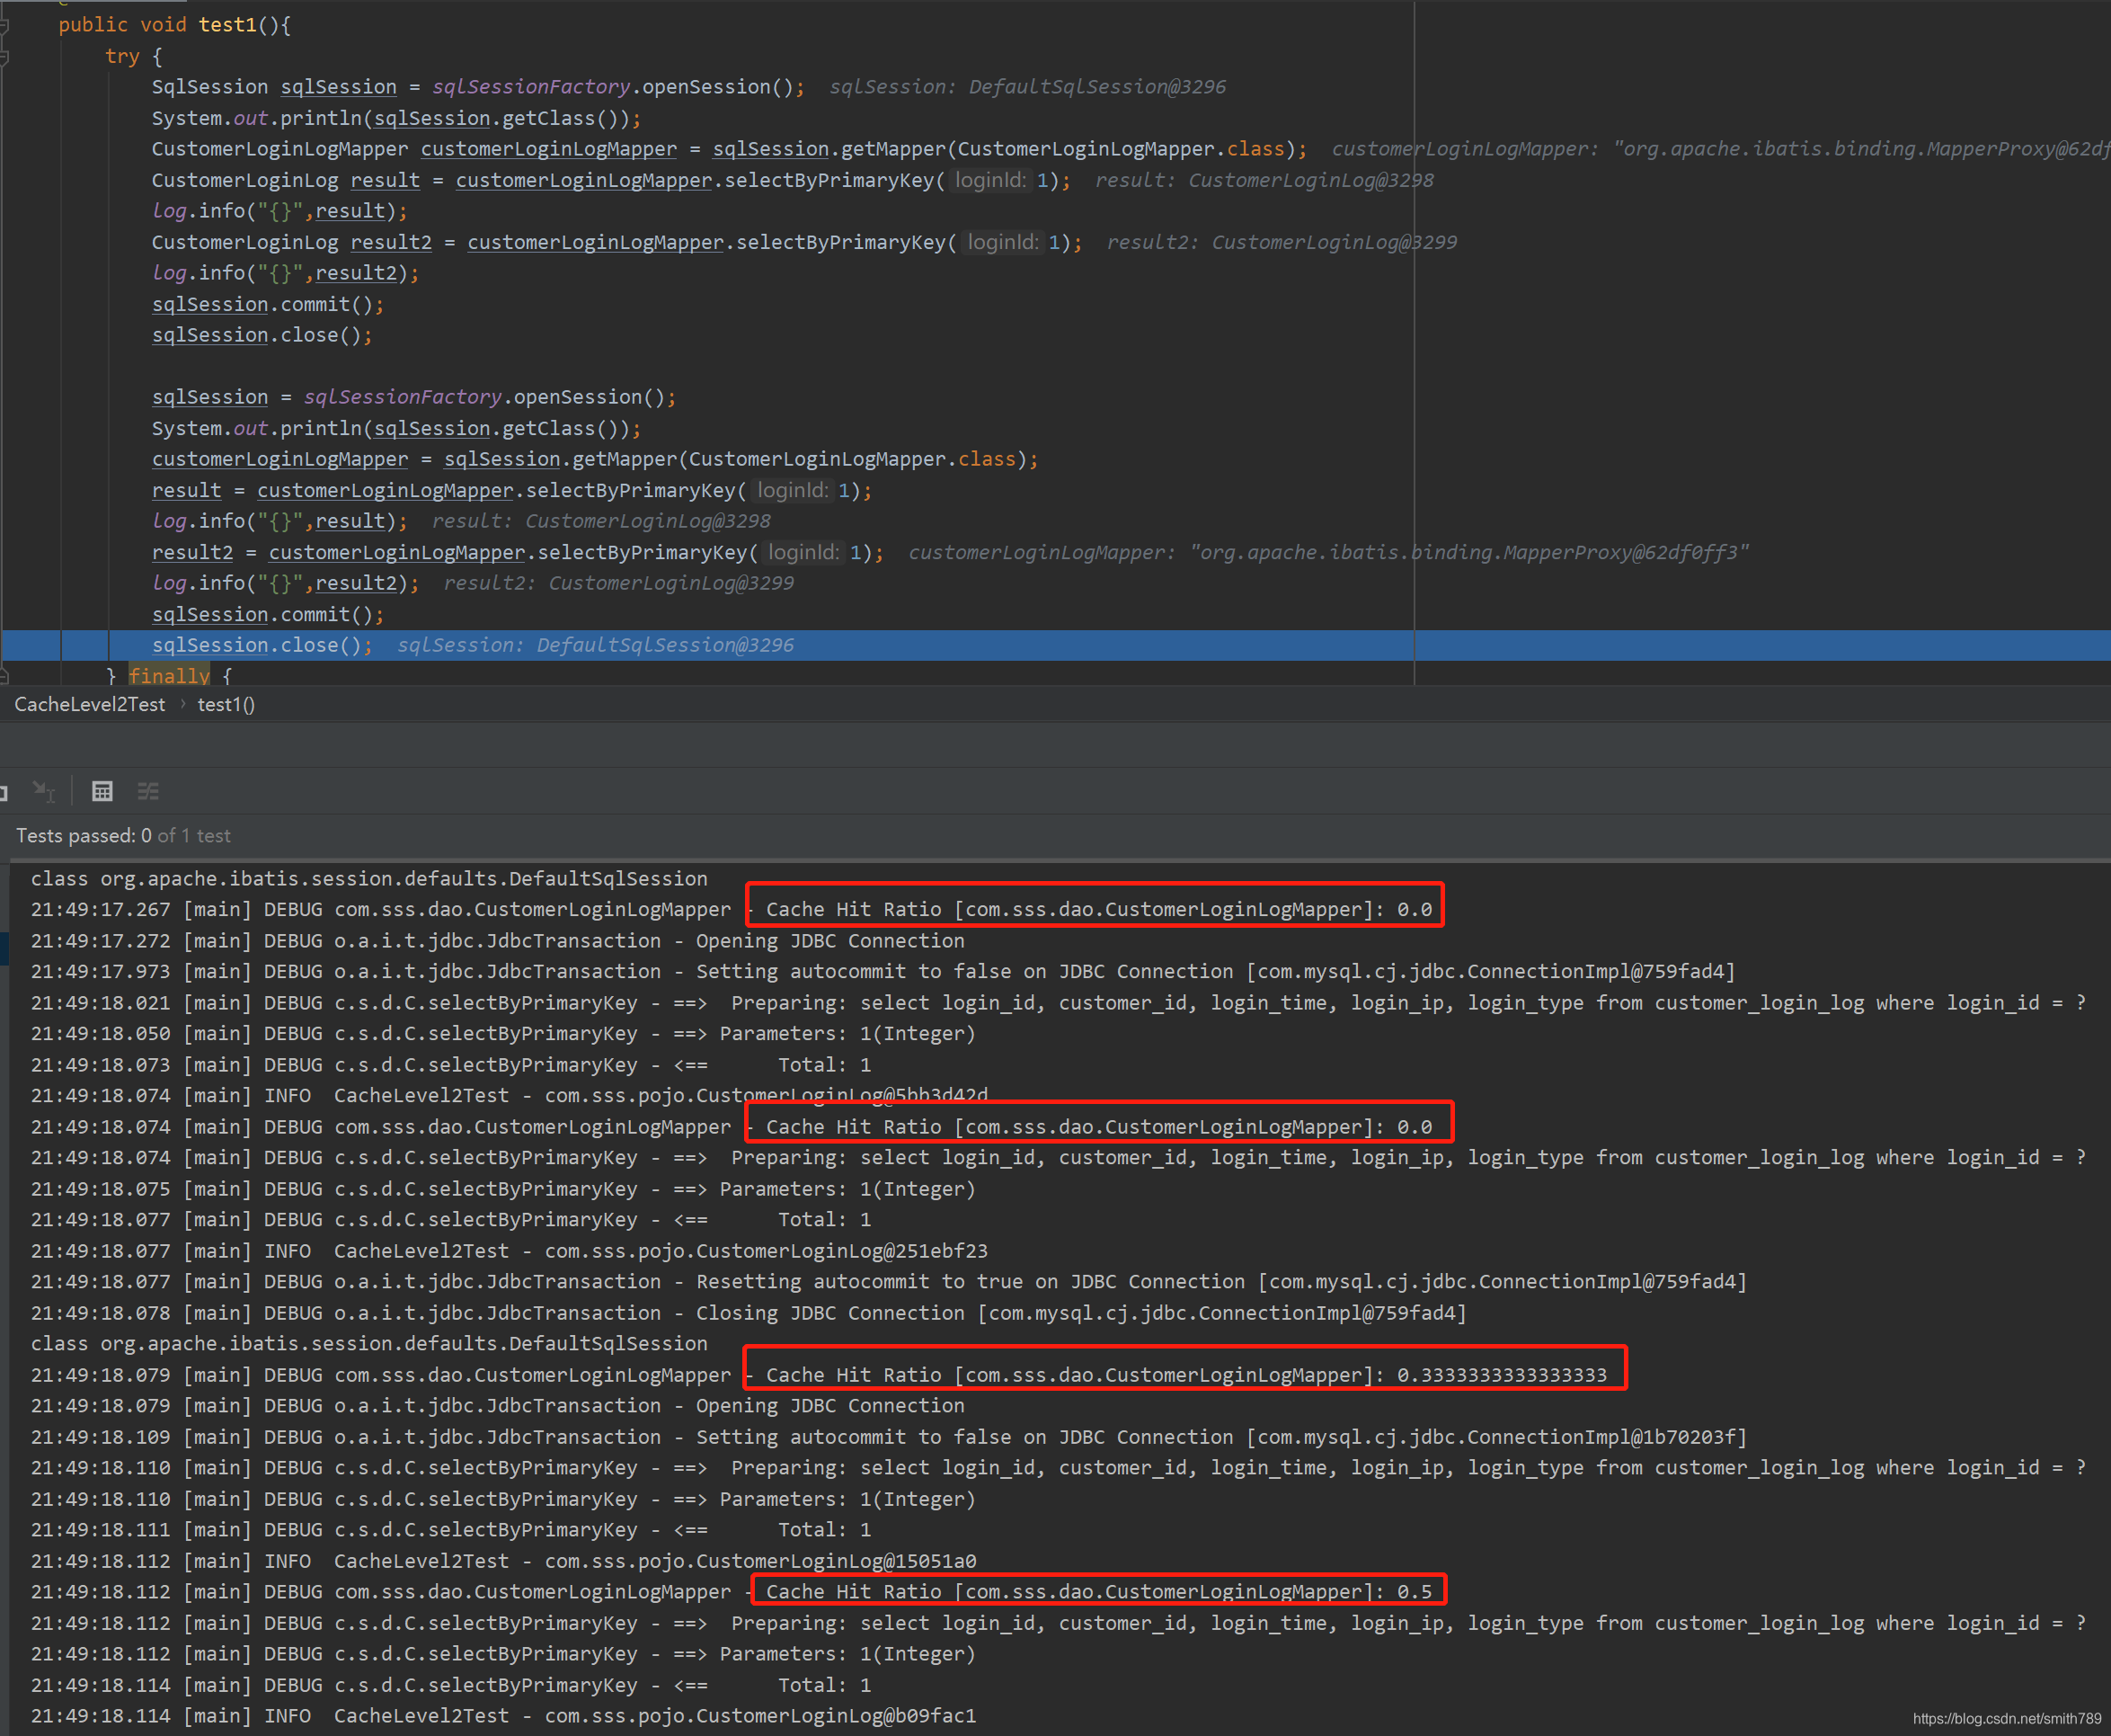Click the INFO line with CustomerLoginLog@251ebf23
The width and height of the screenshot is (2111, 1736).
click(x=509, y=1250)
